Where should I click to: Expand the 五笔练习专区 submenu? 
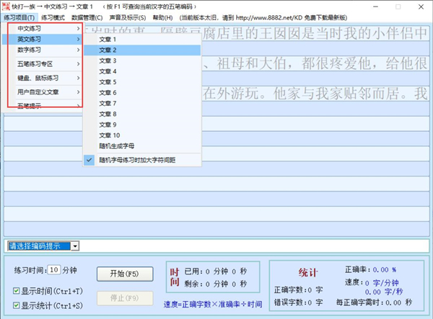(x=47, y=64)
